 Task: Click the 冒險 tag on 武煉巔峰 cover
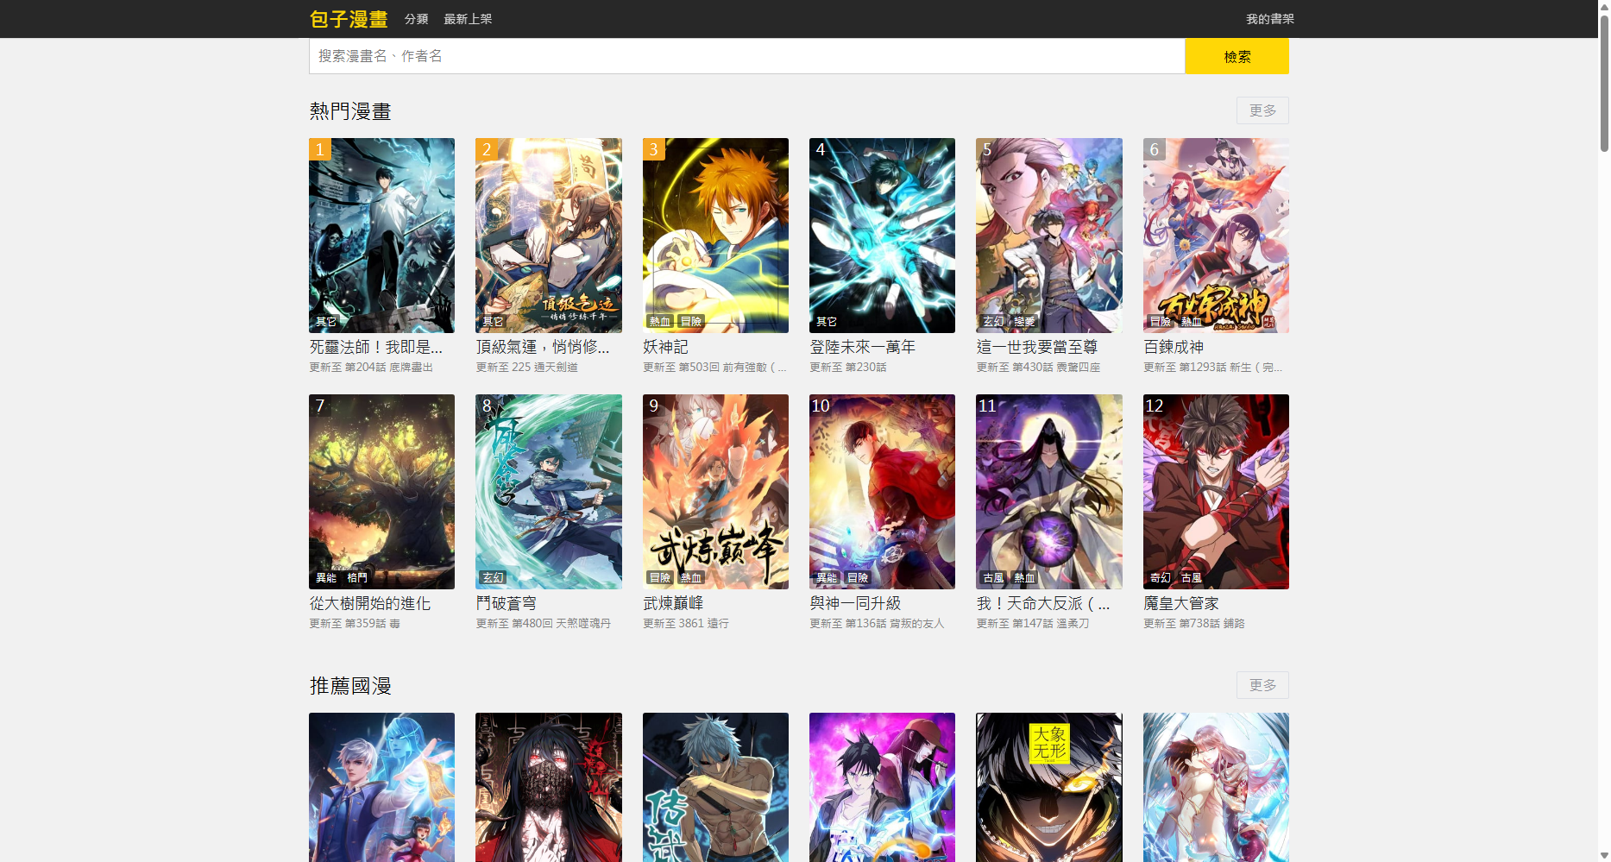(x=660, y=577)
